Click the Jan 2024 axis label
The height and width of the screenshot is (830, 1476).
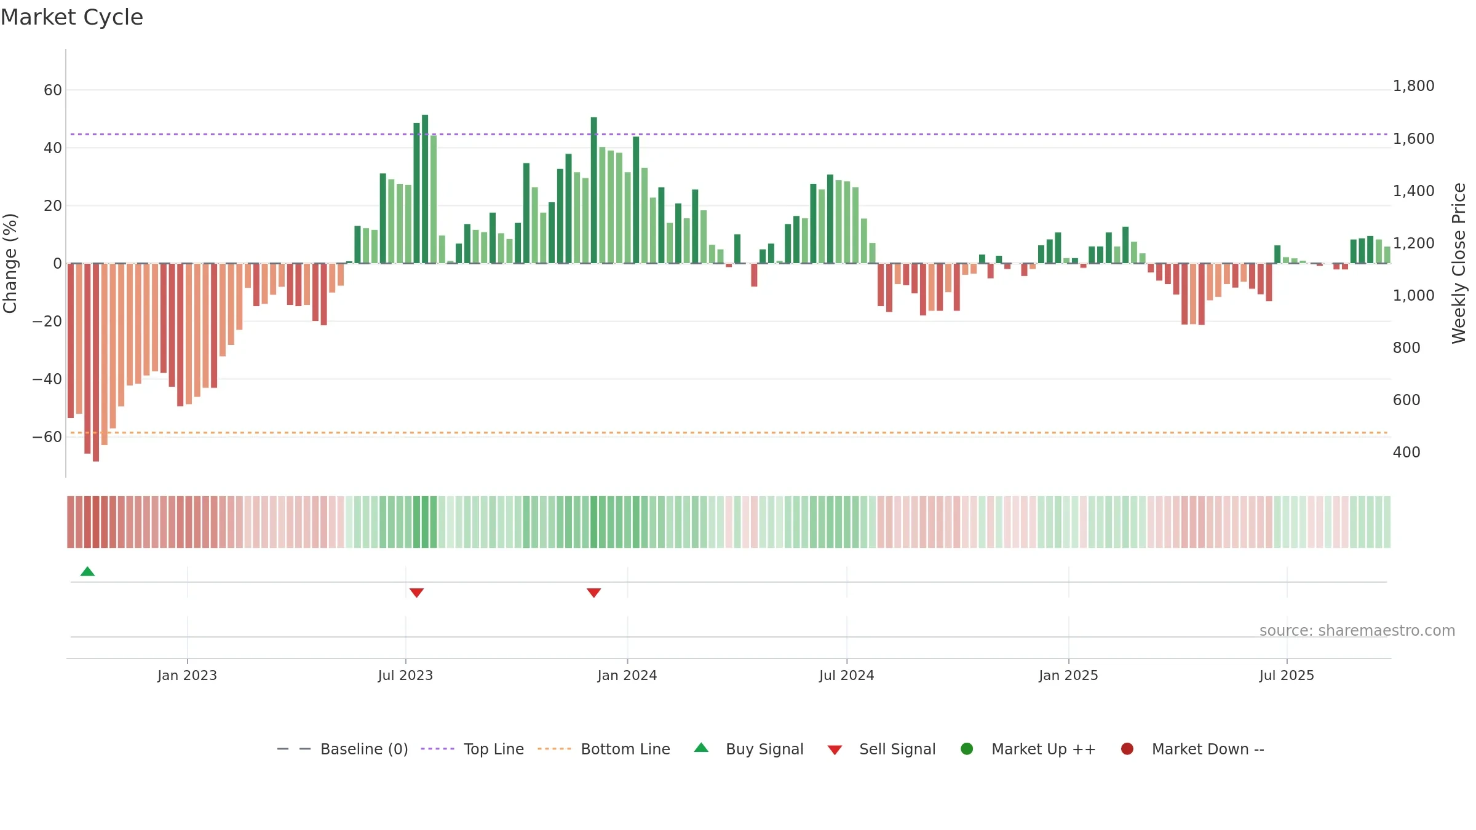(627, 675)
